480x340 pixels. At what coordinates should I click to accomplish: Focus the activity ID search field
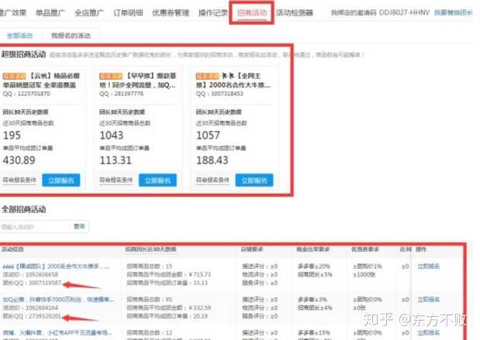[x=35, y=227]
